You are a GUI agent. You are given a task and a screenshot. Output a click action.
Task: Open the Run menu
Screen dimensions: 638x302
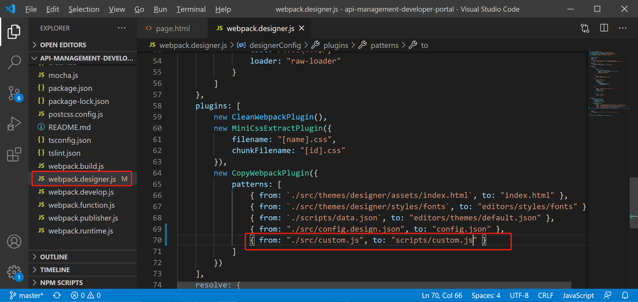point(160,9)
